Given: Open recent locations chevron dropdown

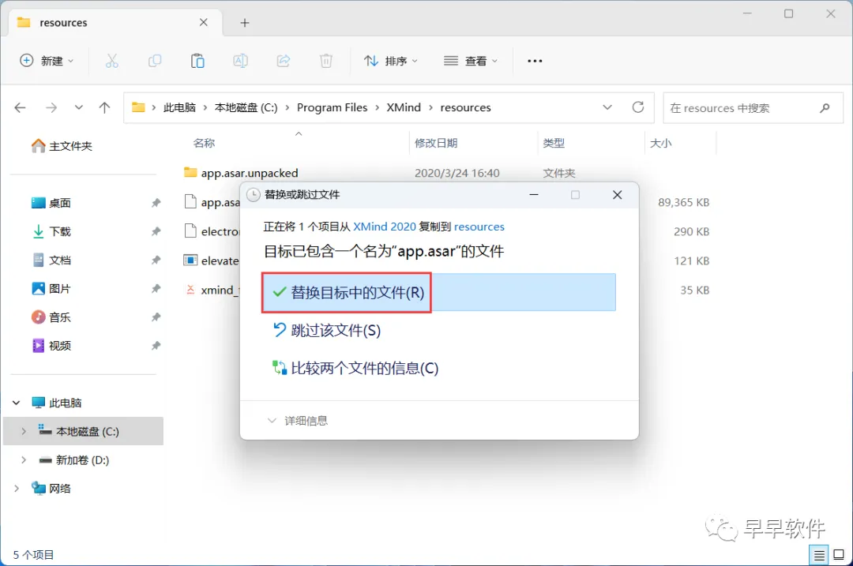Looking at the screenshot, I should tap(79, 107).
